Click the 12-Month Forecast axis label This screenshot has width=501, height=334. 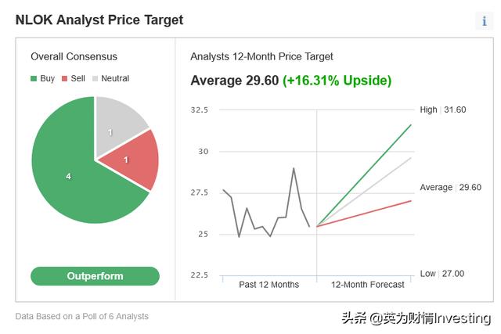(x=367, y=285)
